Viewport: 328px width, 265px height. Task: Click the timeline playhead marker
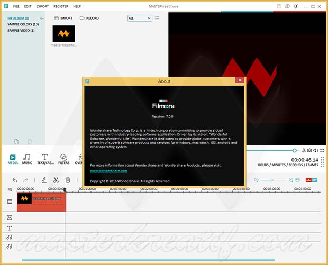pos(65,190)
